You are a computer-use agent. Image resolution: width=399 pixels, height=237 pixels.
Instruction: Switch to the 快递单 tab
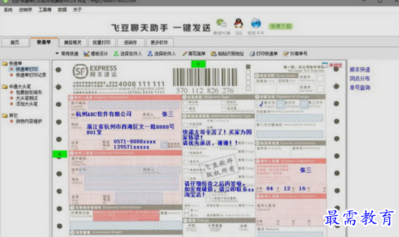click(x=44, y=42)
